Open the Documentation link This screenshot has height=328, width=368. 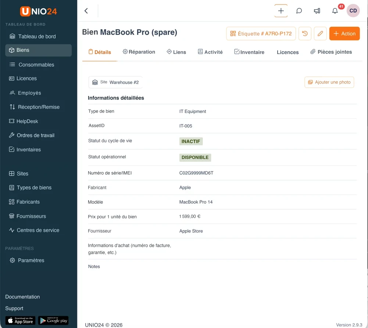[22, 297]
